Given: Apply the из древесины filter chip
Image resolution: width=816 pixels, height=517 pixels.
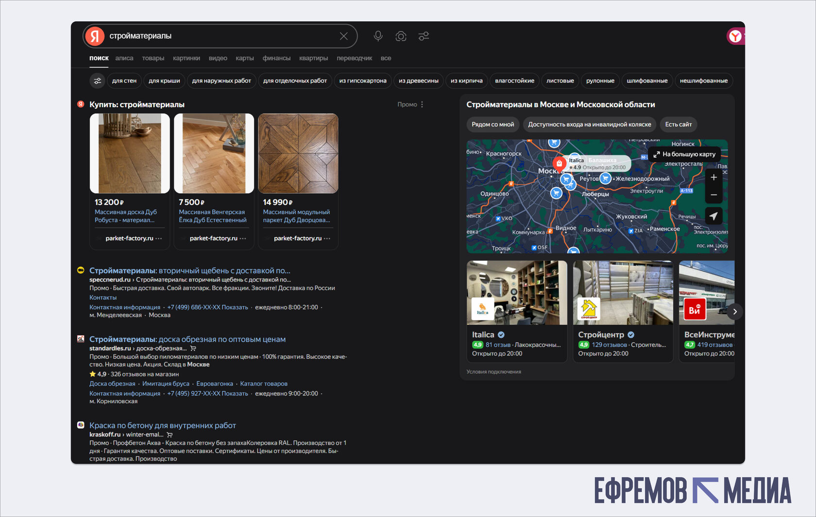Looking at the screenshot, I should pyautogui.click(x=419, y=81).
